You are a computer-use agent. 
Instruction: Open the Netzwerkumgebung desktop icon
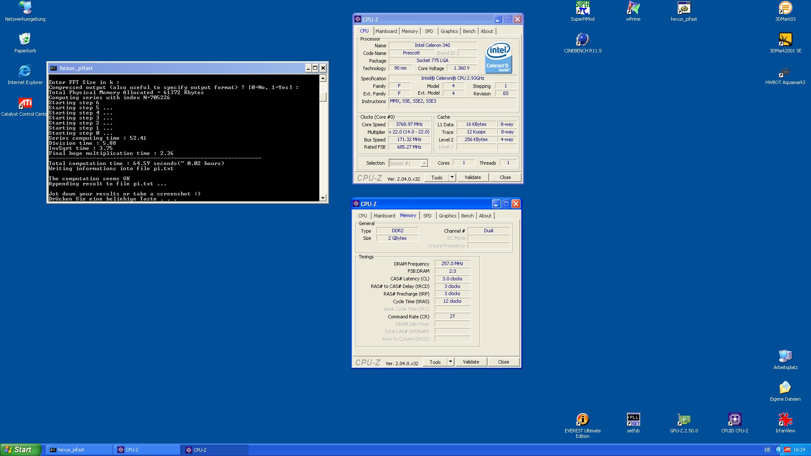point(25,11)
